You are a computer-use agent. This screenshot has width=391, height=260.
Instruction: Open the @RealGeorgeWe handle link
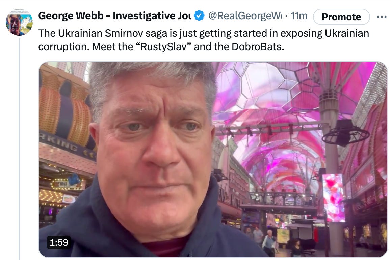[245, 16]
